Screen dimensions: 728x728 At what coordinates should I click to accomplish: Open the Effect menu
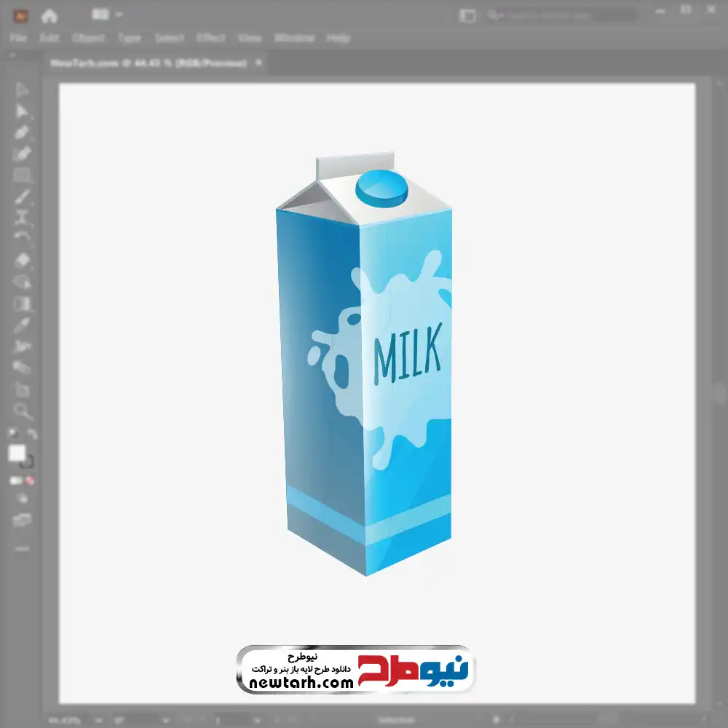coord(211,38)
